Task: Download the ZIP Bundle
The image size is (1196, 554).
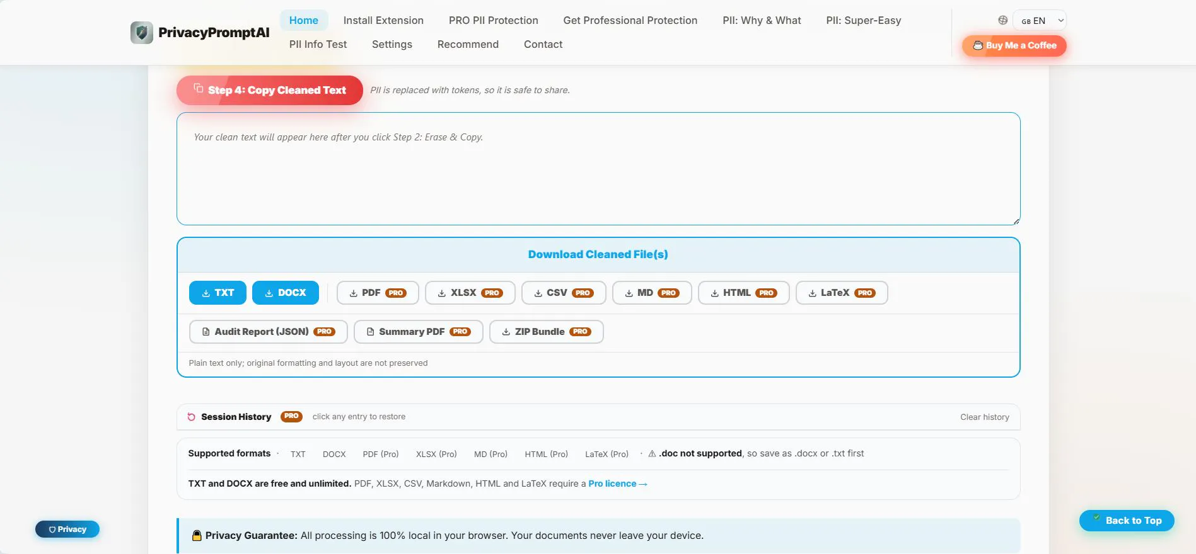Action: 547,332
